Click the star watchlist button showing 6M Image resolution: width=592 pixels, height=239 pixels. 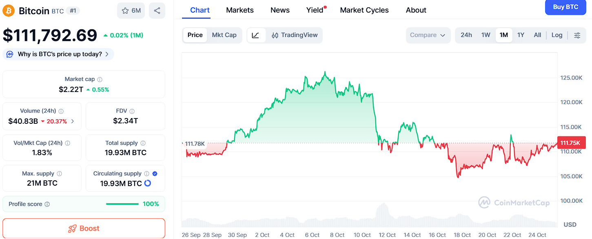tap(131, 11)
